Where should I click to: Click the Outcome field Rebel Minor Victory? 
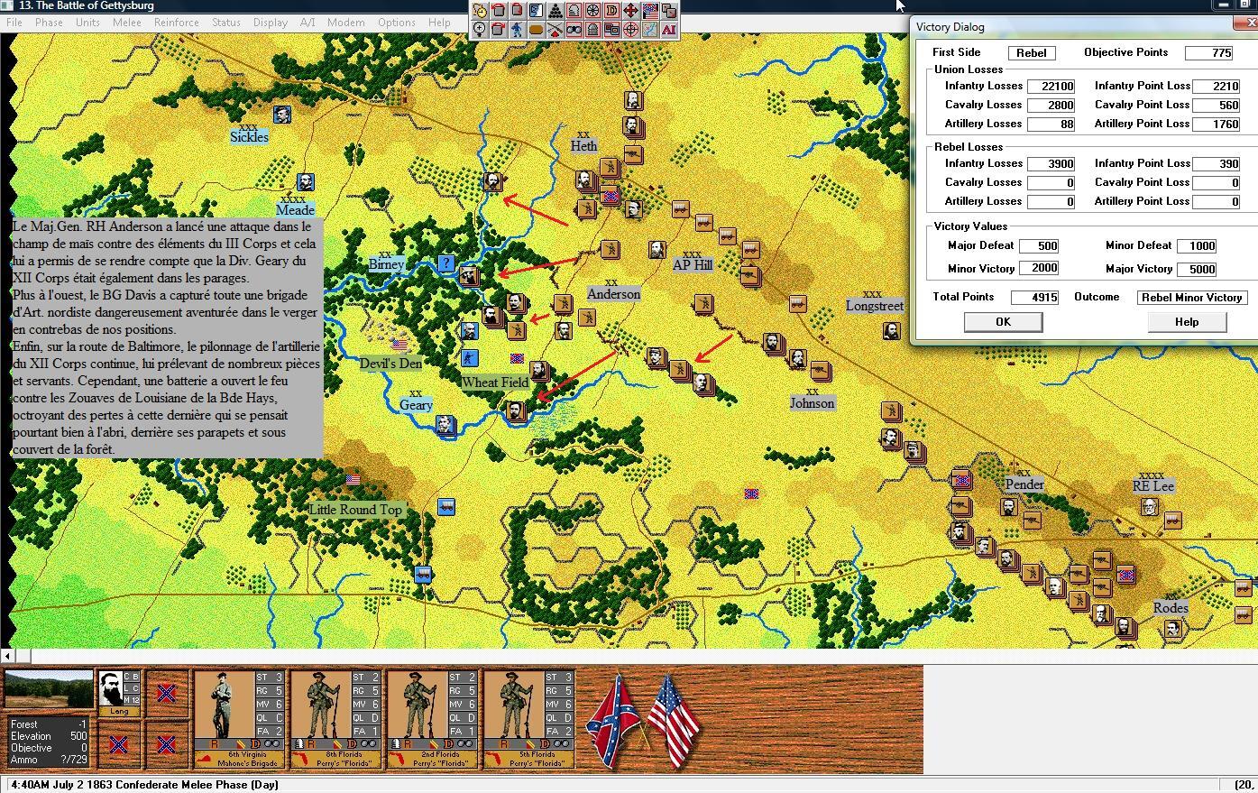click(x=1192, y=298)
